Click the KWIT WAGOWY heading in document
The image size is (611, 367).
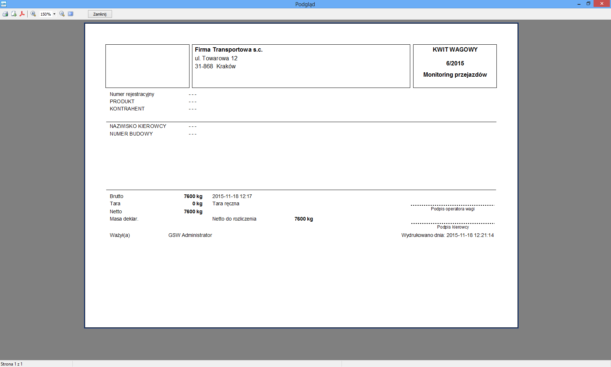[x=455, y=50]
